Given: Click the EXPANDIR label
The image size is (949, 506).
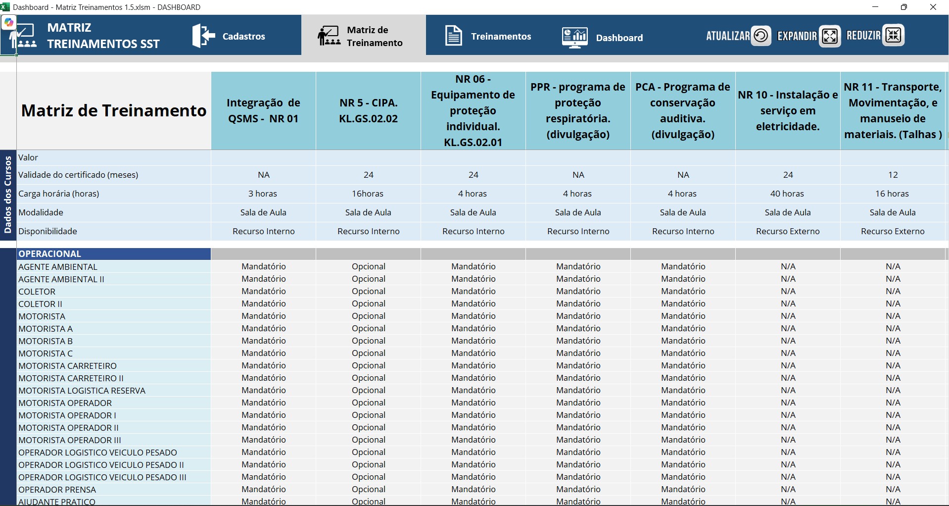Looking at the screenshot, I should pos(797,36).
